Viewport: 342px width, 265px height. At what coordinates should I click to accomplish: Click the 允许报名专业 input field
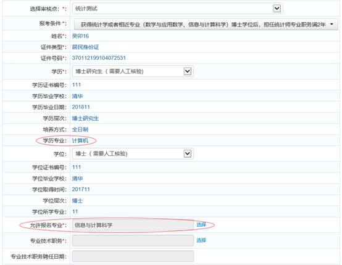[133, 225]
